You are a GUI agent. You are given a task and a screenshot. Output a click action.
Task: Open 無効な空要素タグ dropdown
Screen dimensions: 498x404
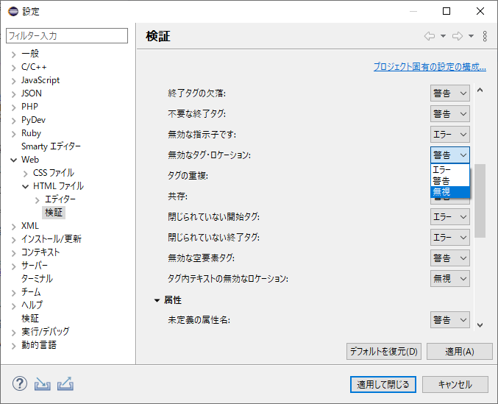tap(450, 258)
